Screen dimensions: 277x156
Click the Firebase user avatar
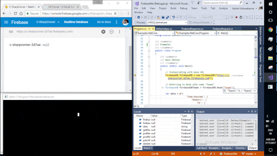(125, 22)
